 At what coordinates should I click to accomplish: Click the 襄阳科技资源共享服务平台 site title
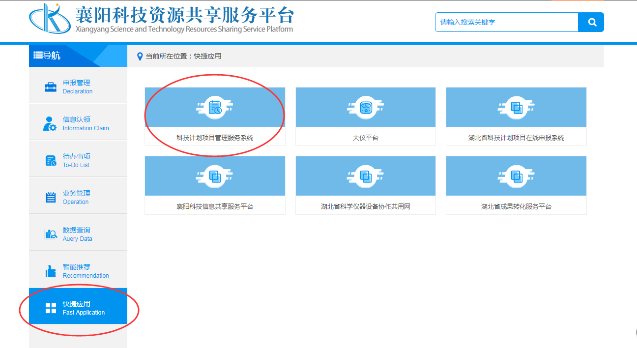(184, 15)
